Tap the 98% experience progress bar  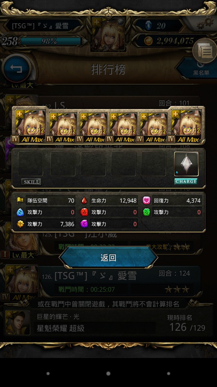pos(51,41)
